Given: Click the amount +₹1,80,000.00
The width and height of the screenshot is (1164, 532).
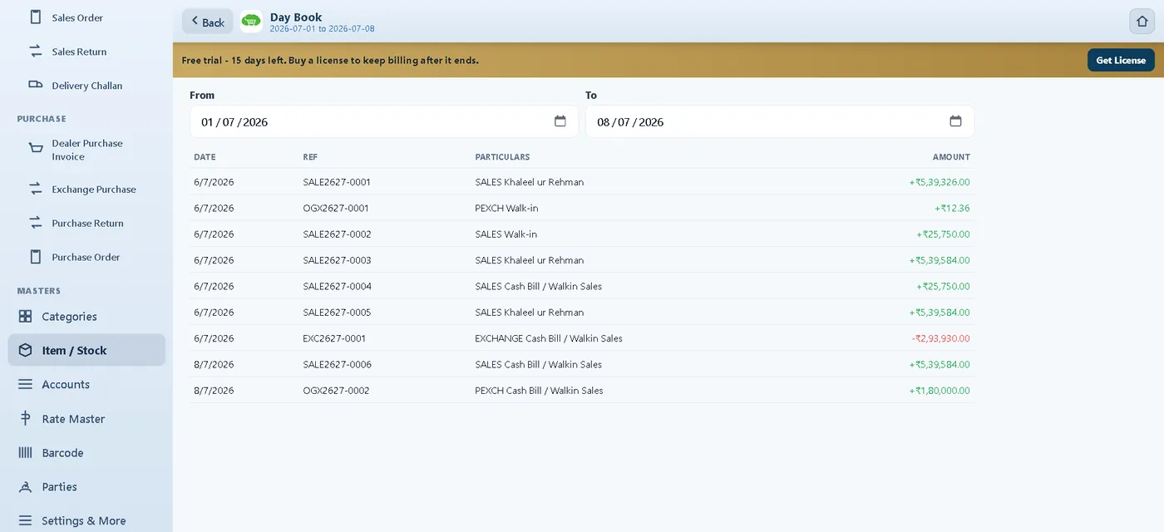Looking at the screenshot, I should [x=940, y=391].
